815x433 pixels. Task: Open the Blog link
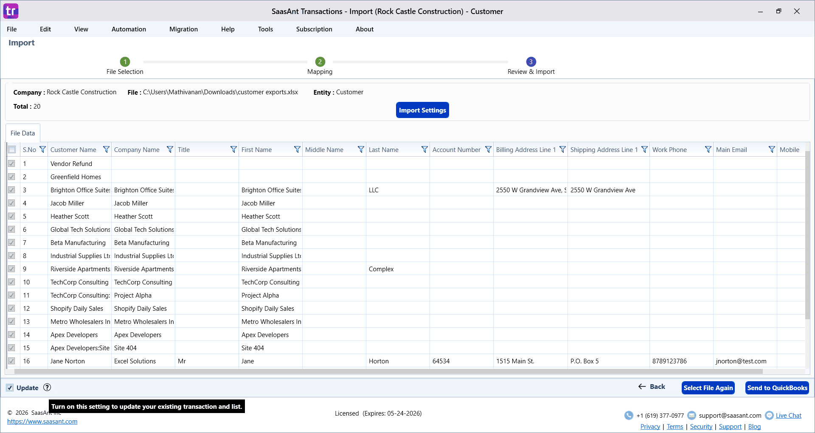754,426
